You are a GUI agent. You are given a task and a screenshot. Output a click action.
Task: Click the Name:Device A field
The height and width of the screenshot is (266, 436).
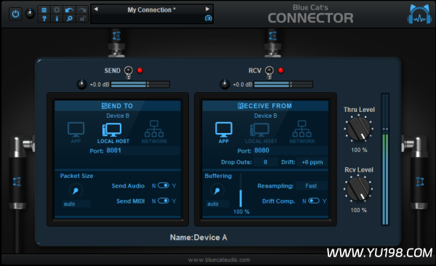coord(198,238)
